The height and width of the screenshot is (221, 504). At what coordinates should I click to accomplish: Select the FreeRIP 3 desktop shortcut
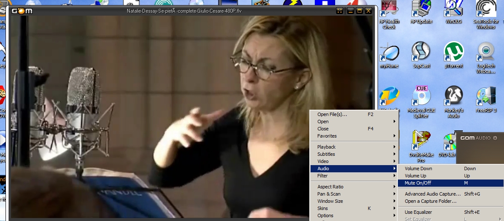click(x=486, y=99)
